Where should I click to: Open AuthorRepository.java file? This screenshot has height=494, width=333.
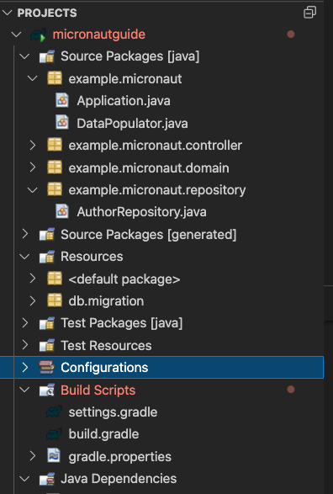pyautogui.click(x=141, y=212)
